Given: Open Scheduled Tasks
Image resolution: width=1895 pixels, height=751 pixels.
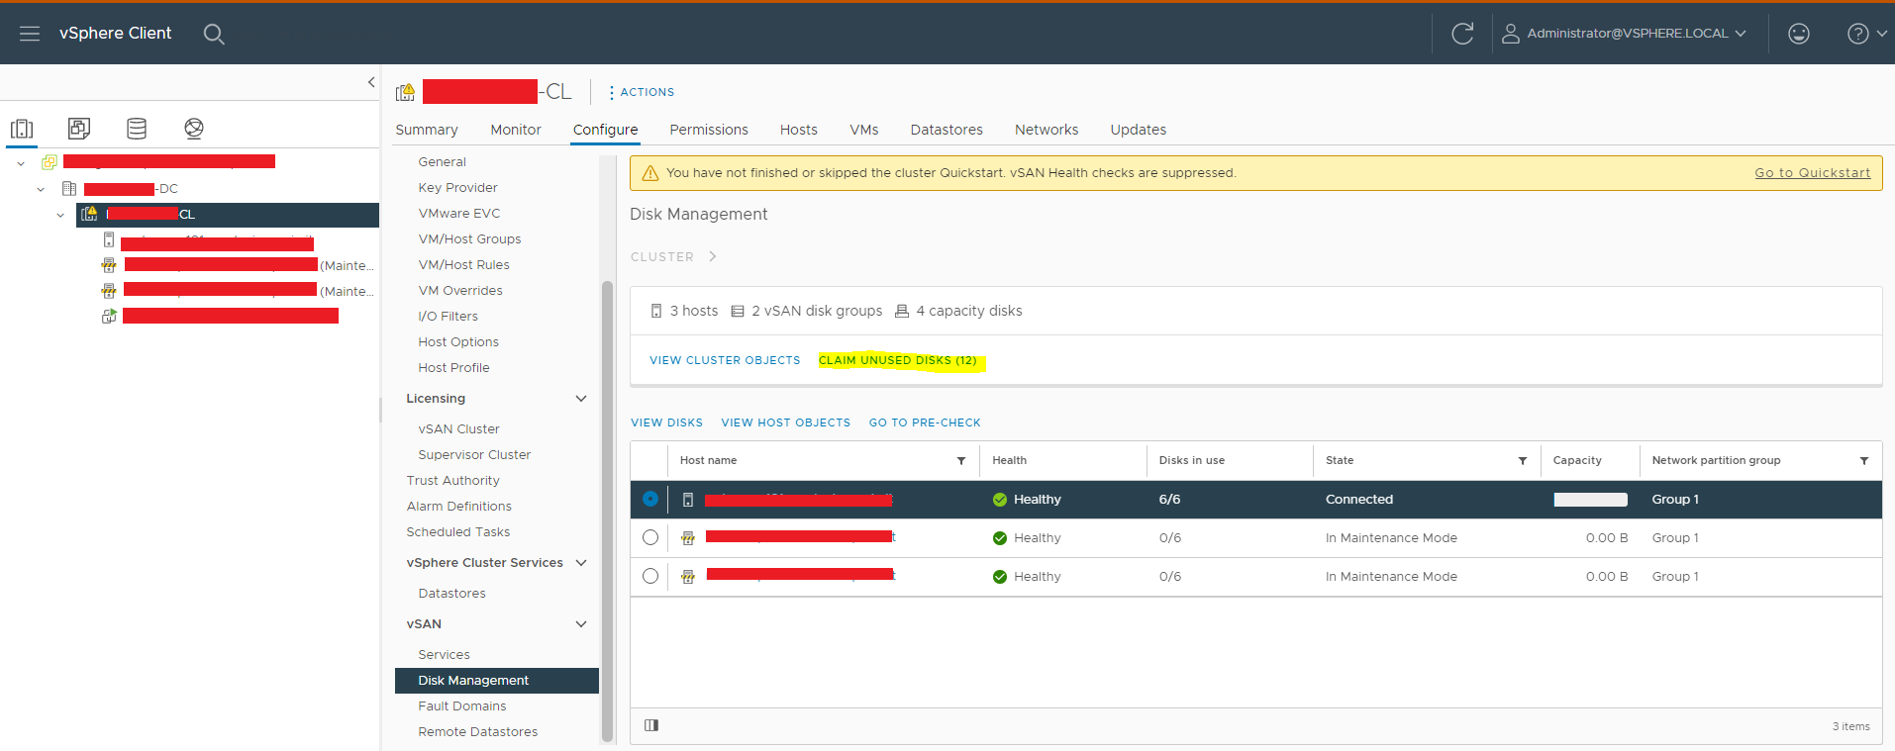Looking at the screenshot, I should point(458,532).
